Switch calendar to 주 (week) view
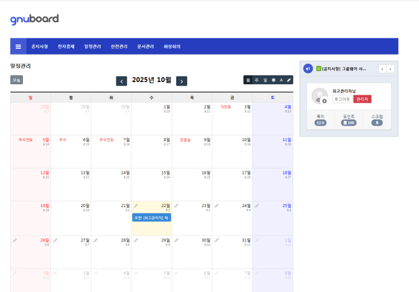 click(257, 80)
